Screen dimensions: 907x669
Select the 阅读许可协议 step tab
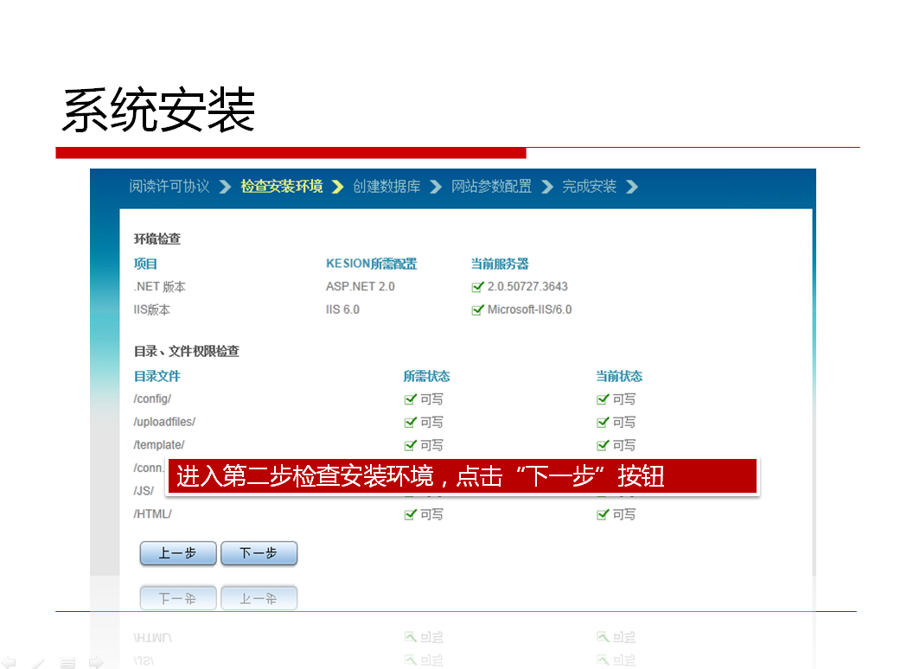tap(169, 186)
